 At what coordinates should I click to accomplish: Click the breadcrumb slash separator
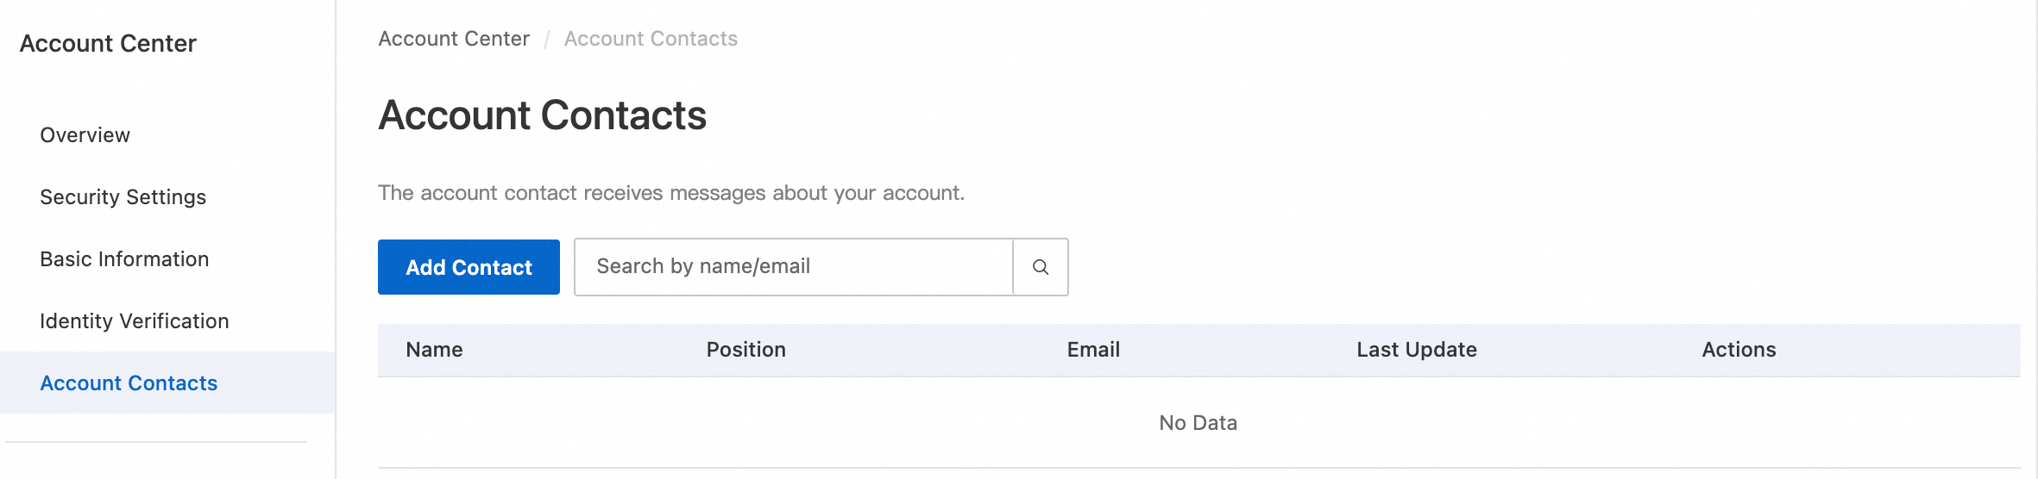click(547, 40)
